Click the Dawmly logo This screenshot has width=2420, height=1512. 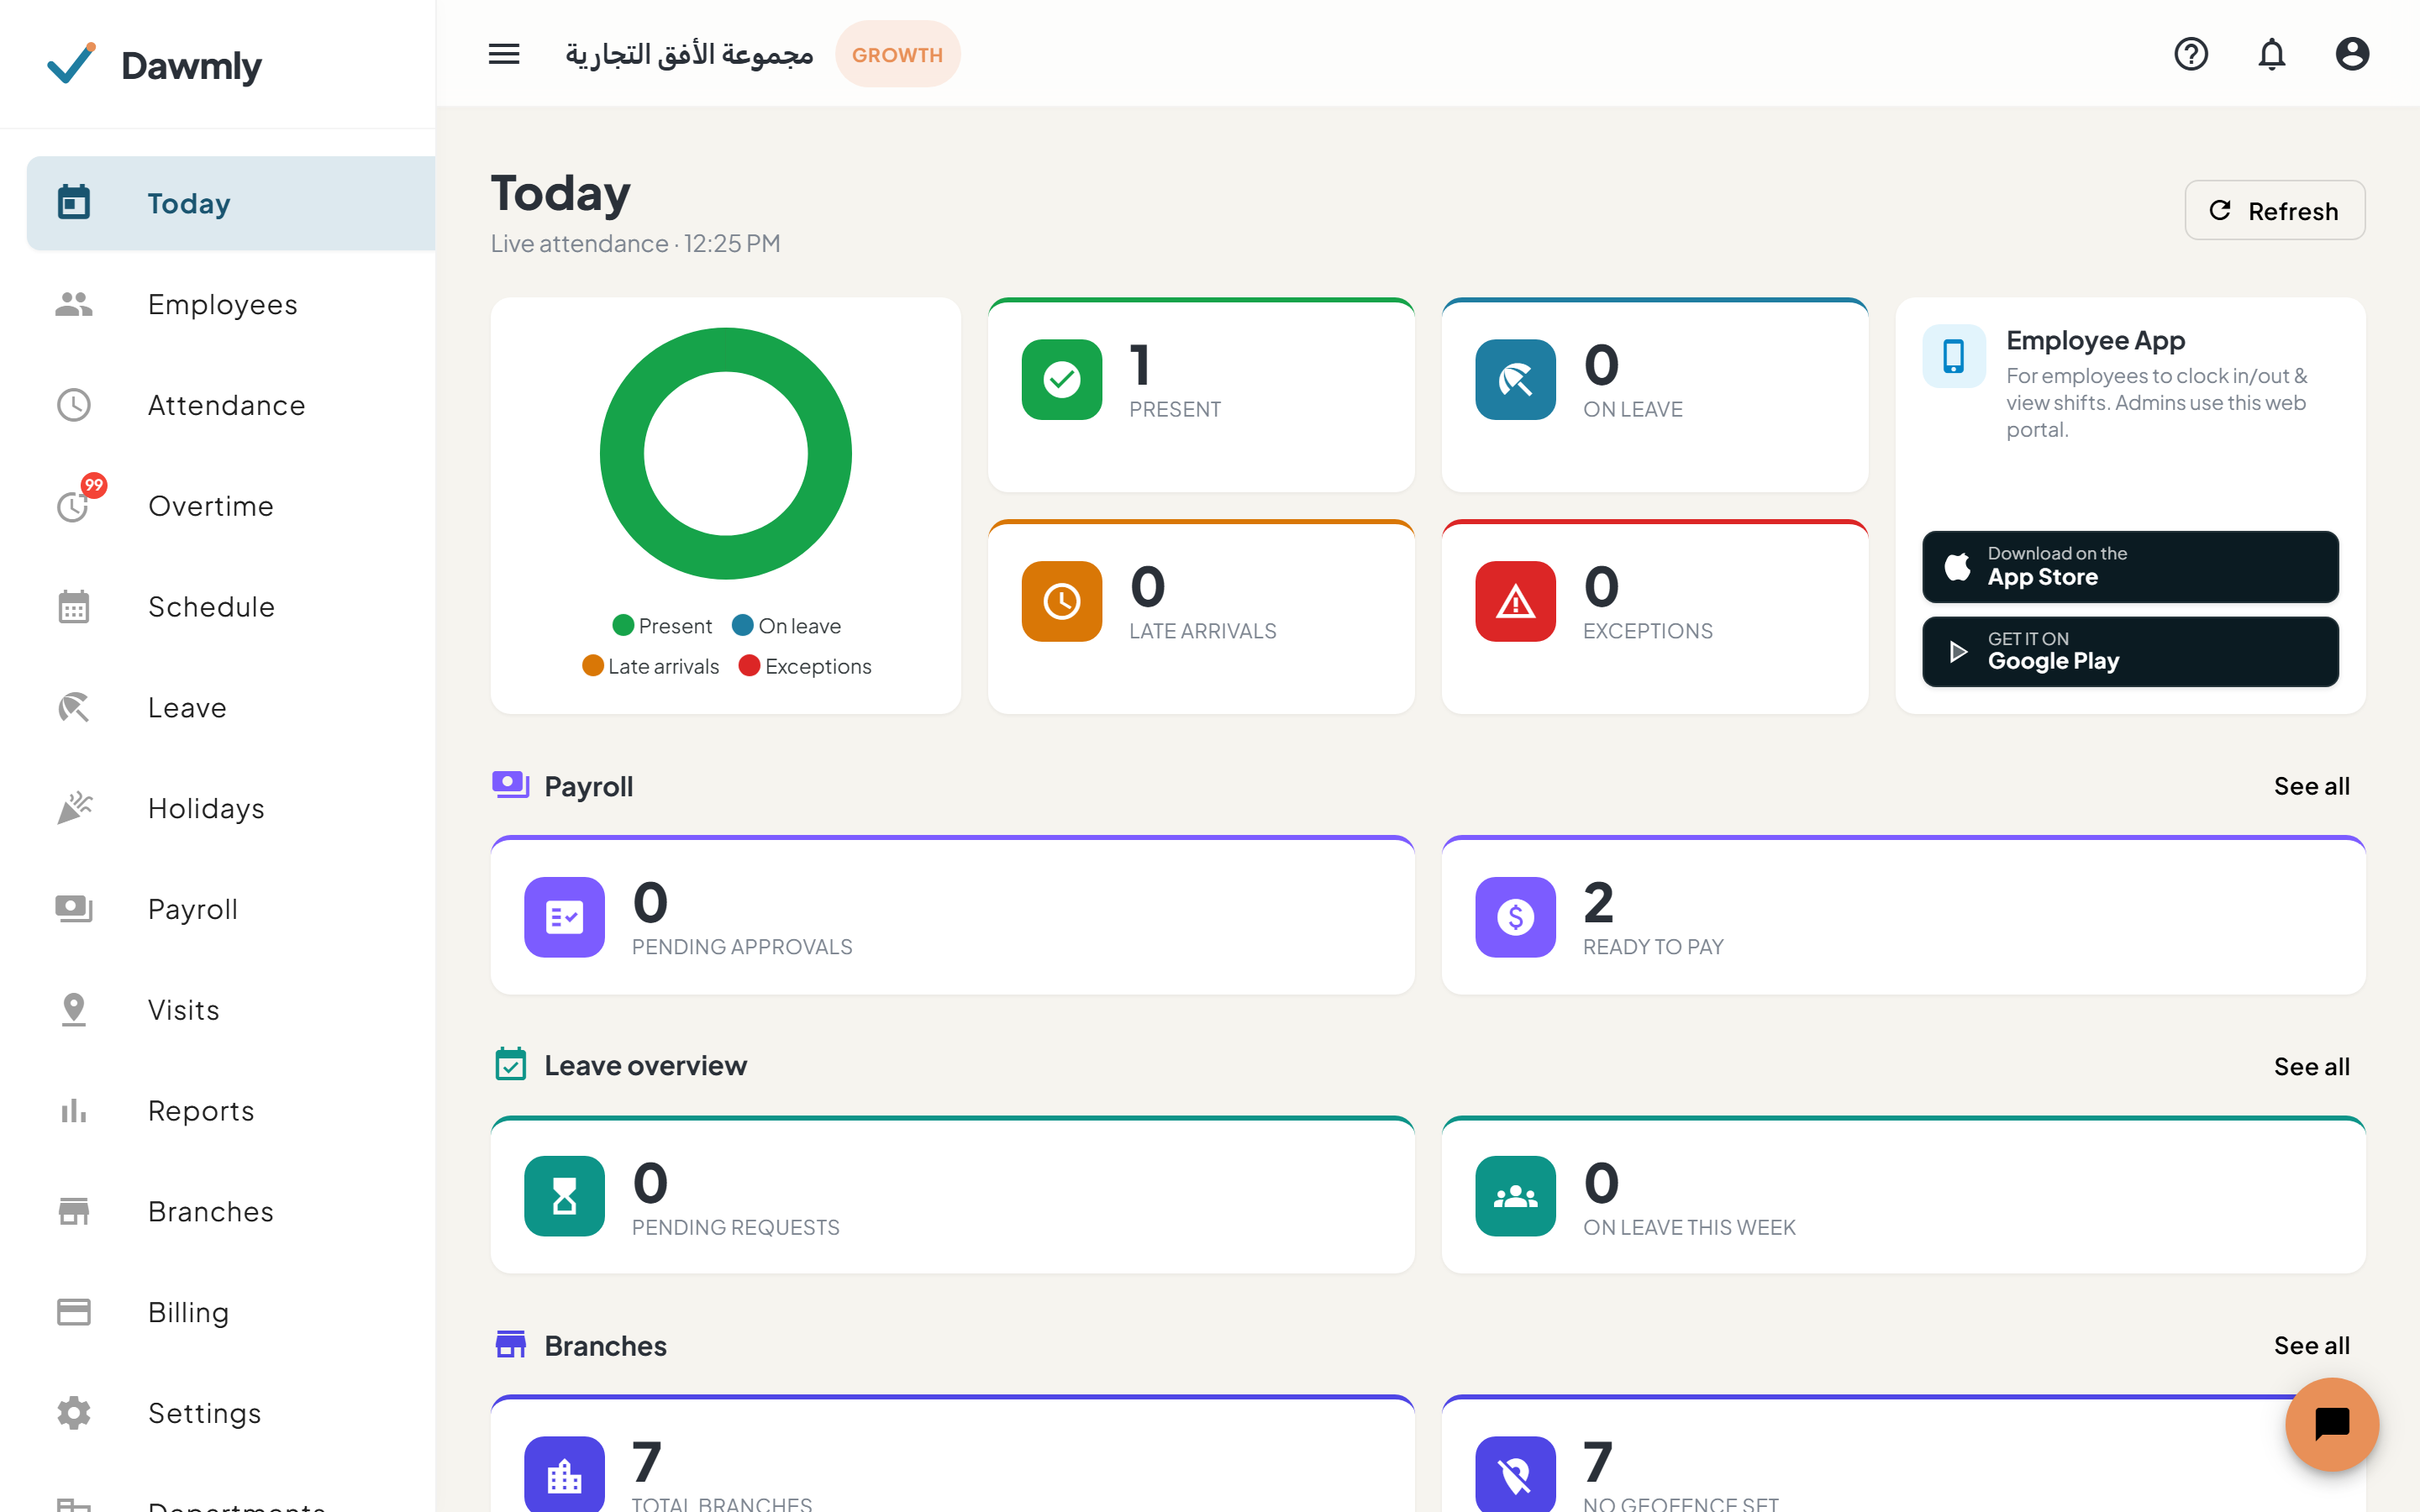click(155, 65)
